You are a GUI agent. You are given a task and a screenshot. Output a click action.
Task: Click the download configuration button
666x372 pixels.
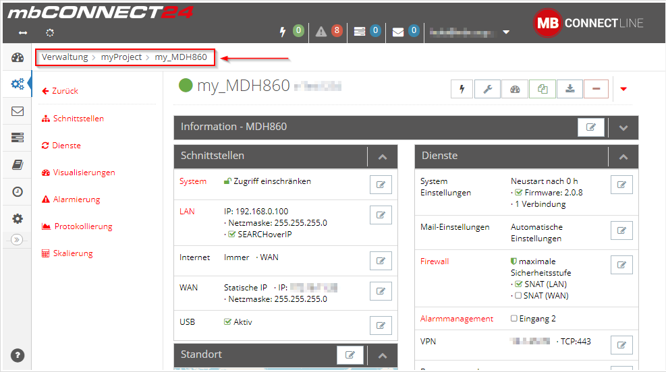570,89
